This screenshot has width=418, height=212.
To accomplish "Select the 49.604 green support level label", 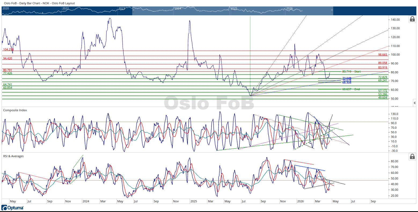I will [383, 98].
